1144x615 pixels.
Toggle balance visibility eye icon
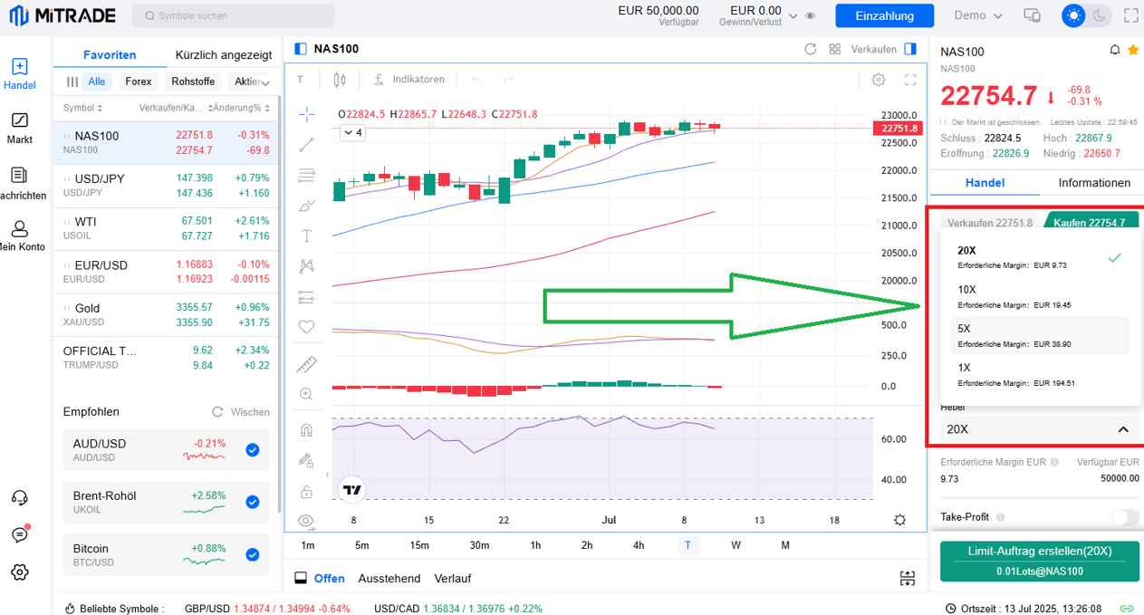[811, 15]
